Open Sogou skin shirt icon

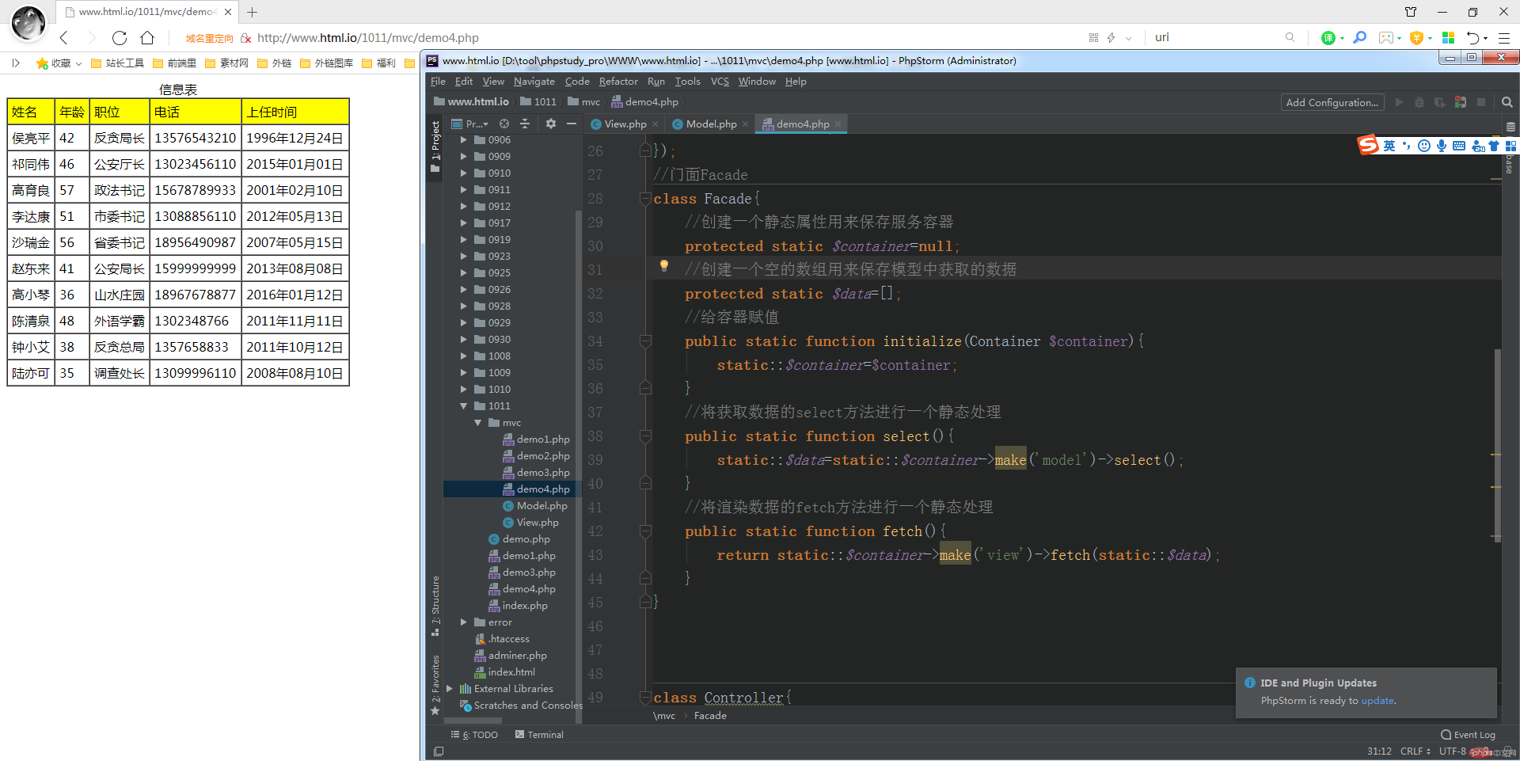tap(1494, 146)
